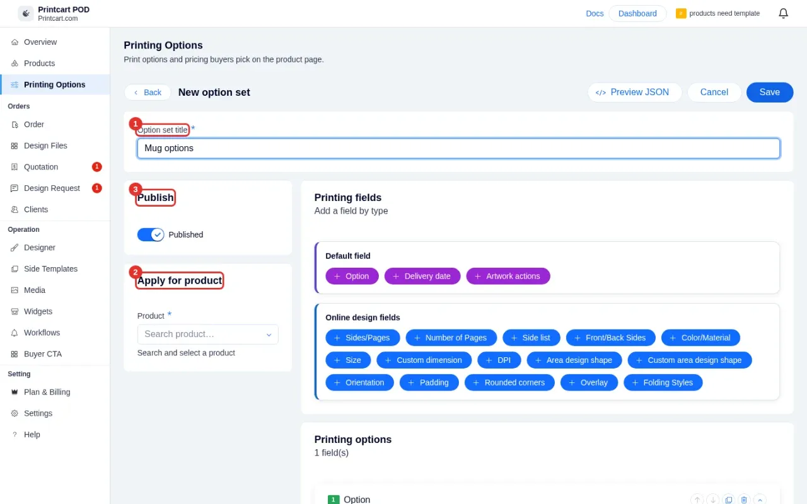Toggle the Published switch off
Screen dimensions: 807x504
151,234
